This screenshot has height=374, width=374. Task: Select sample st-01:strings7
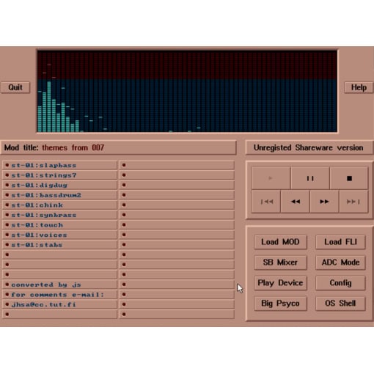point(60,175)
